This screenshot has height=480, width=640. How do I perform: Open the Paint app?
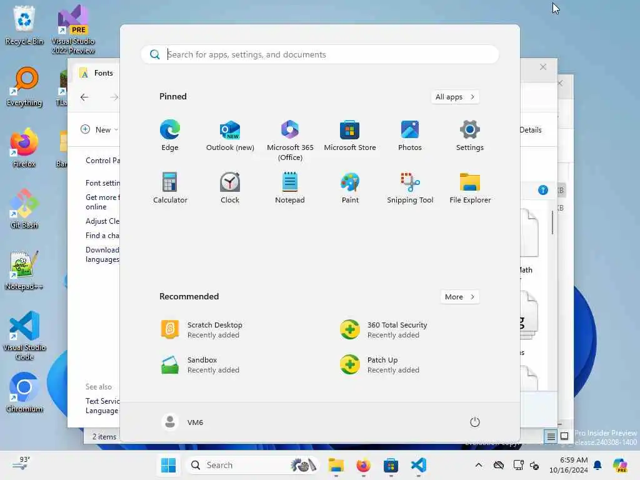pyautogui.click(x=350, y=187)
